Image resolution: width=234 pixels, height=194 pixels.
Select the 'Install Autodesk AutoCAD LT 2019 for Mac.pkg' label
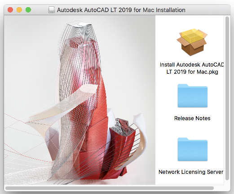[192, 68]
